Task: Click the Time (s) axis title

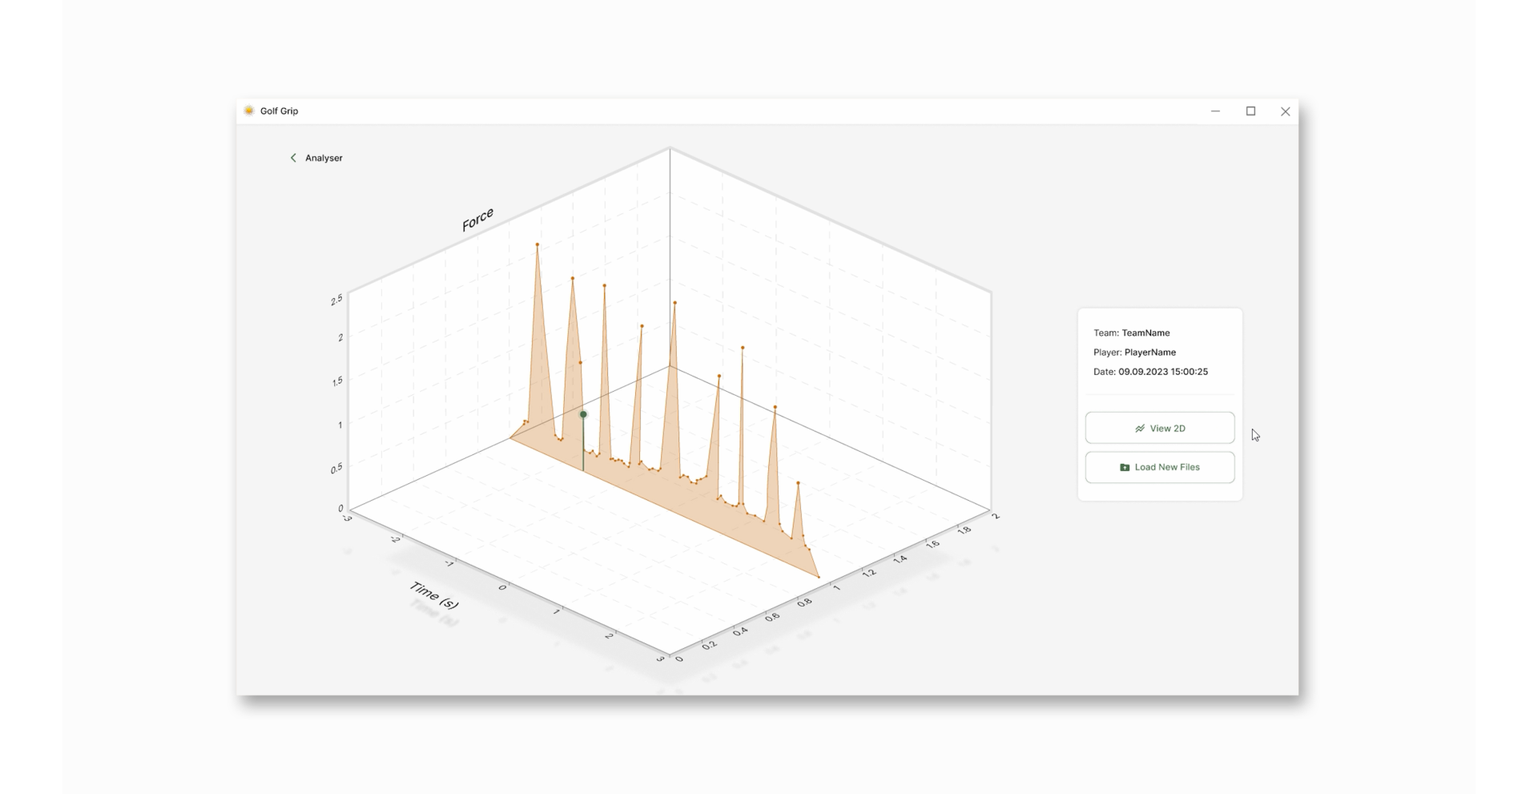Action: coord(433,594)
